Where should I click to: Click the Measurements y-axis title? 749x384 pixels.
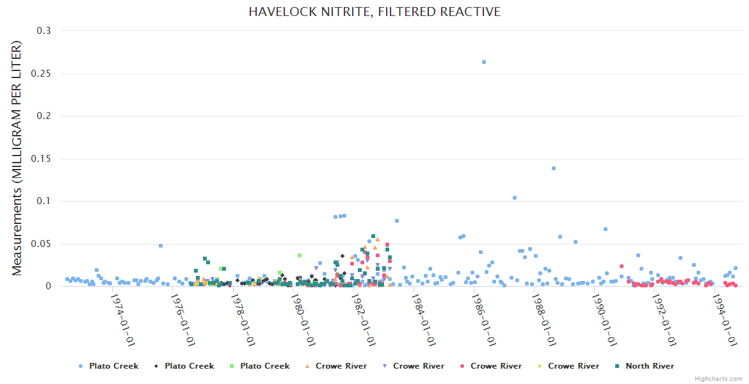tap(17, 158)
